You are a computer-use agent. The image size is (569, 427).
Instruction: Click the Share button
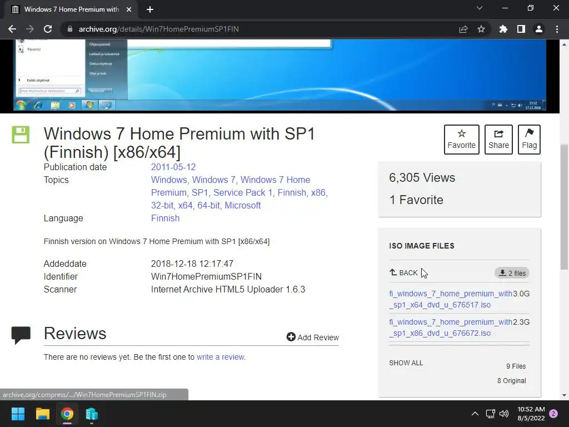click(498, 140)
